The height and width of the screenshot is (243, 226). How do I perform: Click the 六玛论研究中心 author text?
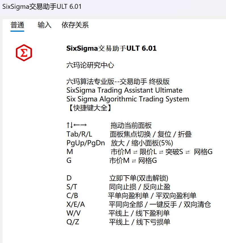pos(90,65)
